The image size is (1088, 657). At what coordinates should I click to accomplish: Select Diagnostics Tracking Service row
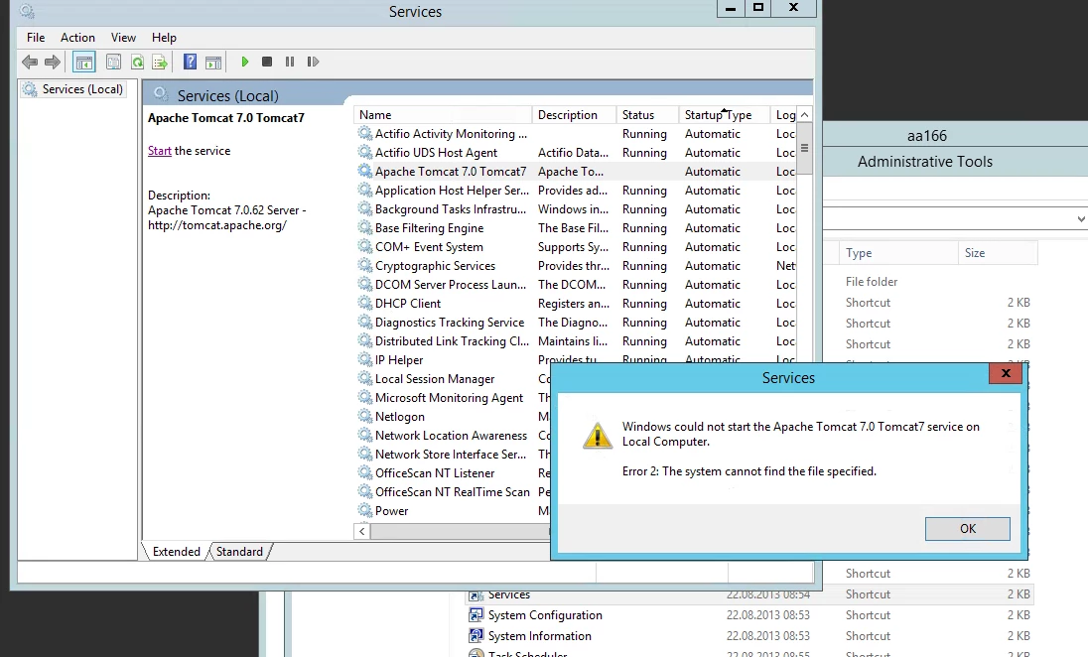(x=576, y=322)
